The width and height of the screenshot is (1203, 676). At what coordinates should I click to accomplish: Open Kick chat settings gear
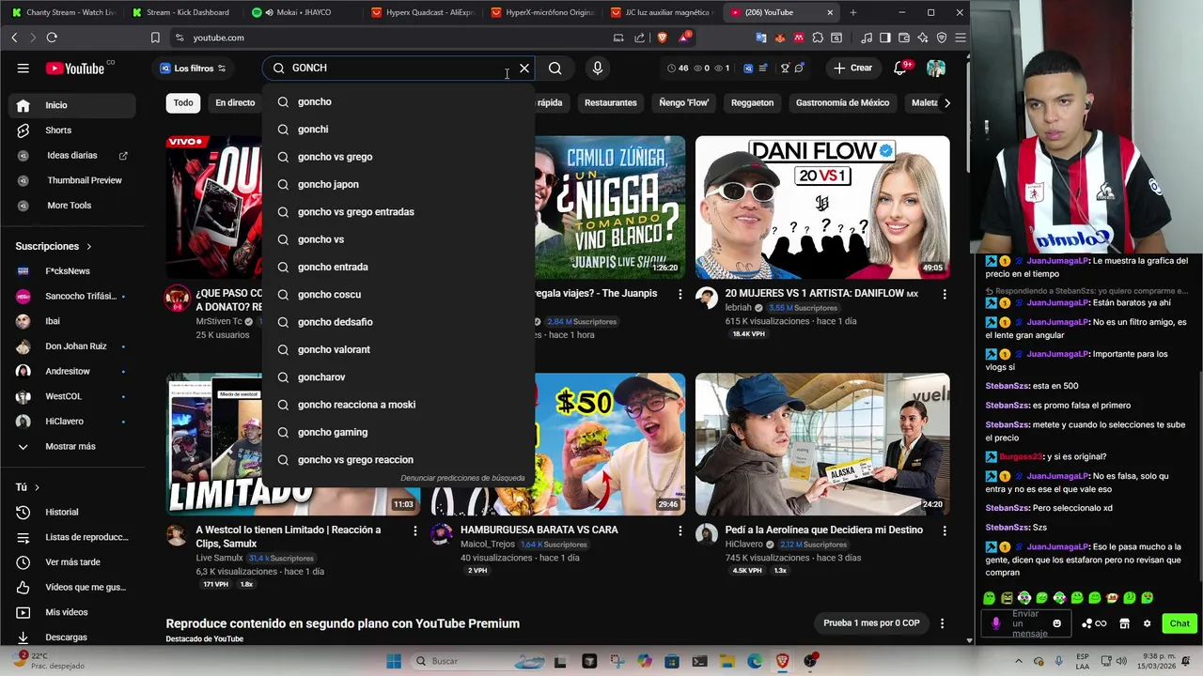(x=1147, y=623)
